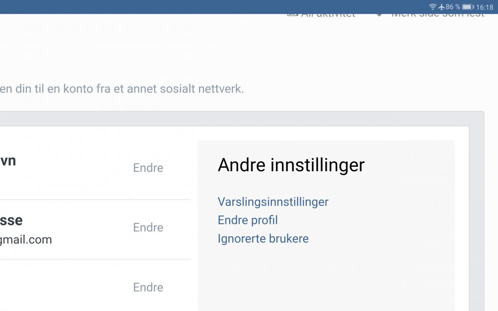Tap the clock showing 16:18
Image resolution: width=498 pixels, height=311 pixels.
pos(486,7)
